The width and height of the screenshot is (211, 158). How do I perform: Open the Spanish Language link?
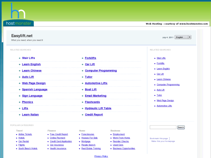click(35, 89)
